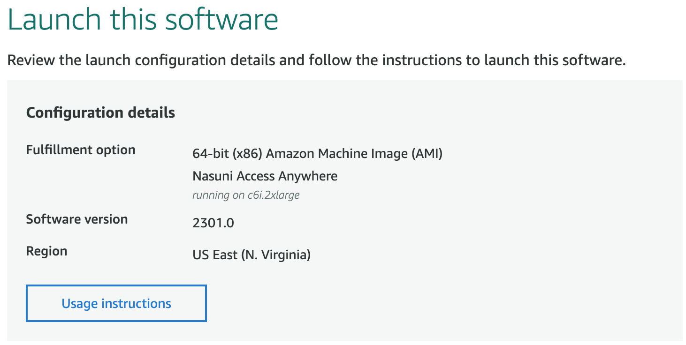Click the Region label

[46, 251]
